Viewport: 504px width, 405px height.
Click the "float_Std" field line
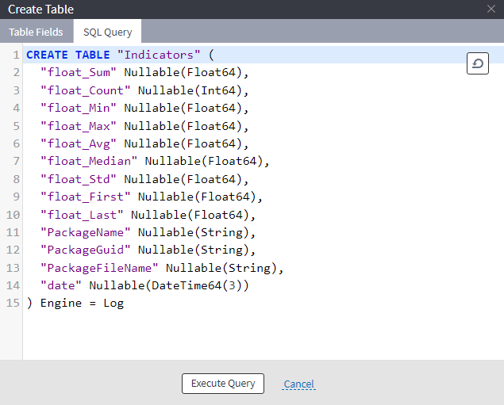144,179
